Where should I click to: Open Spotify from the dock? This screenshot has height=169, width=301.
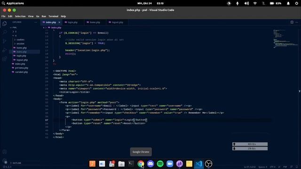coord(160,164)
